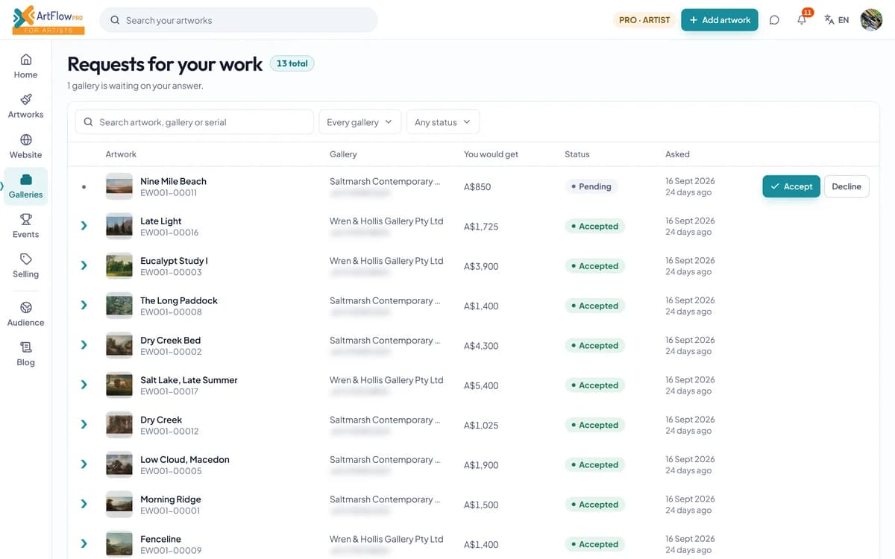
Task: Open the Any status filter dropdown
Action: pos(442,122)
